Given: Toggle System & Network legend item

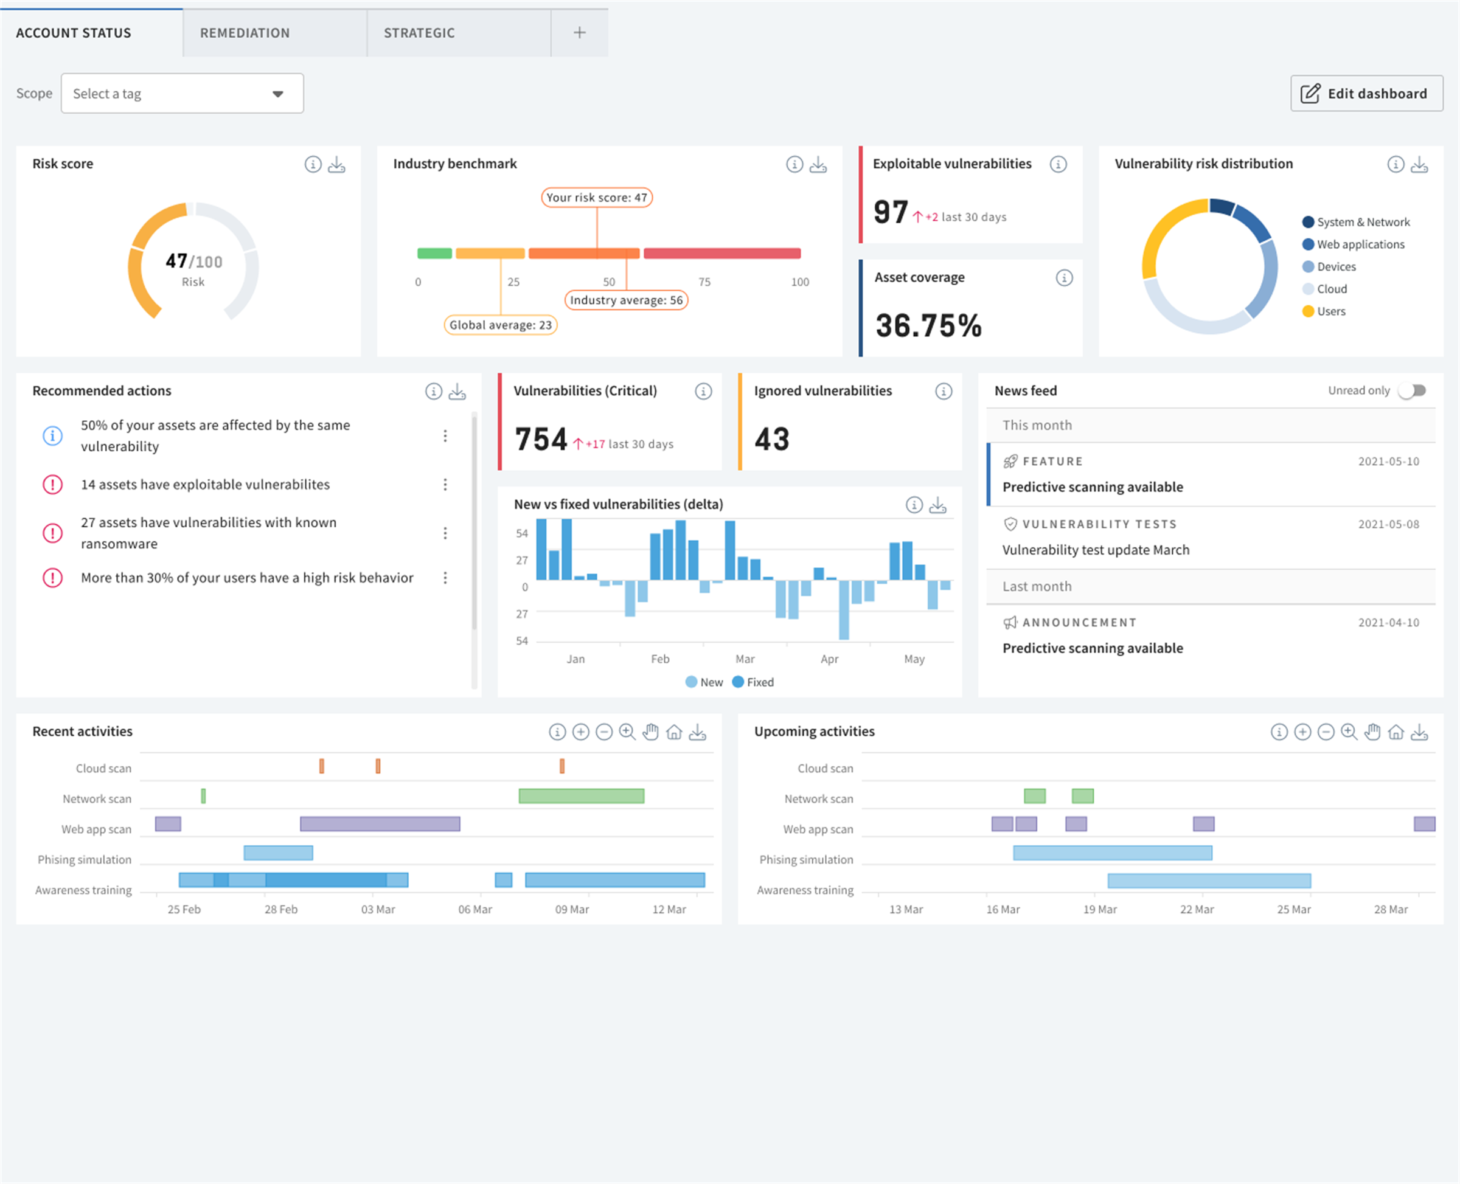Looking at the screenshot, I should (1355, 223).
